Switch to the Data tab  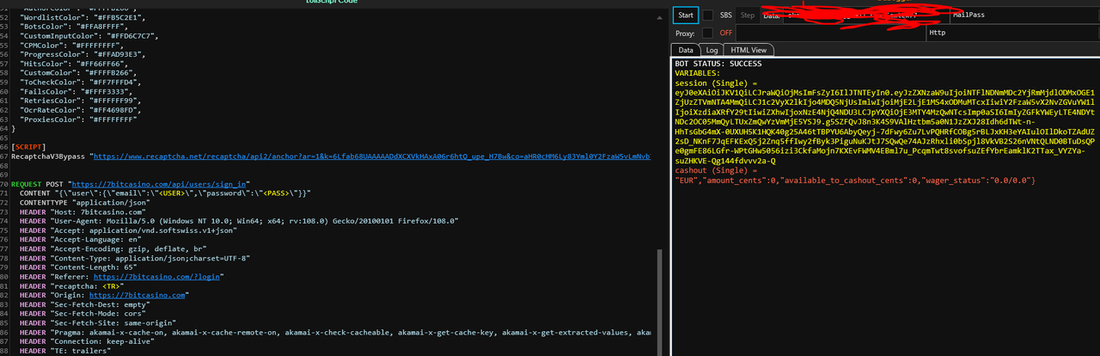(685, 50)
